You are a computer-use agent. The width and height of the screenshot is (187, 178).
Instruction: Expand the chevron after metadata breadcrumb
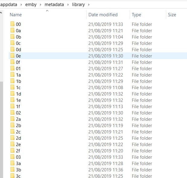68,5
